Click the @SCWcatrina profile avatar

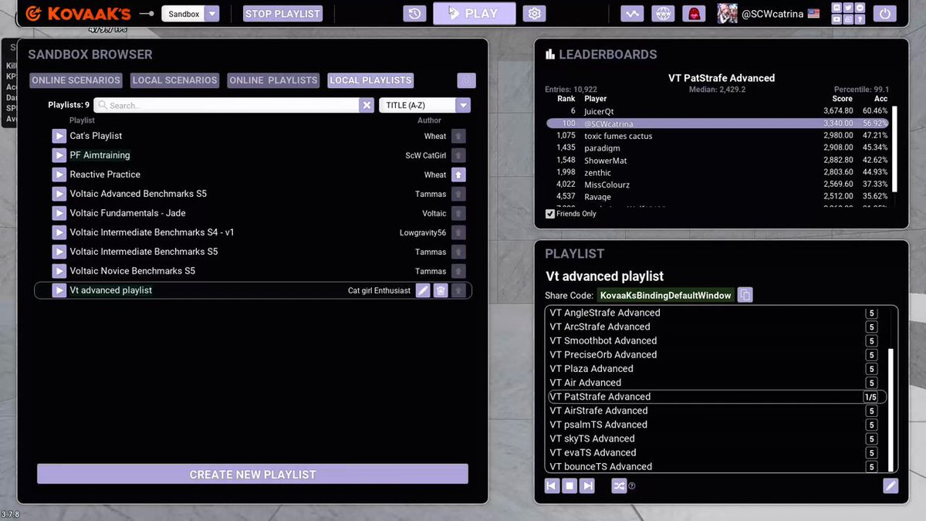[727, 13]
